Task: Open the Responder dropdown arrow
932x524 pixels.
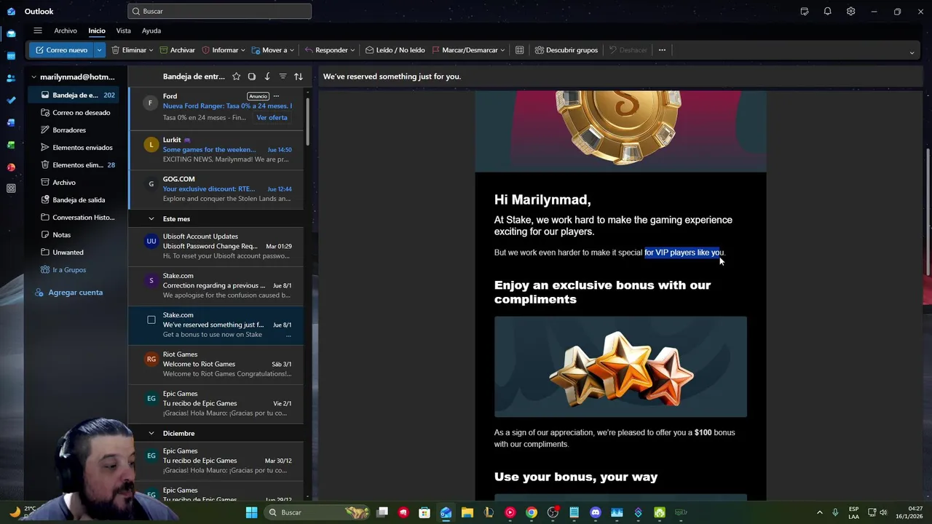Action: 352,50
